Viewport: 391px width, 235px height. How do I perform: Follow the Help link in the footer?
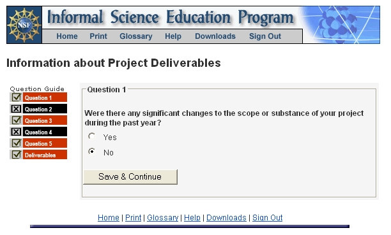pyautogui.click(x=192, y=218)
